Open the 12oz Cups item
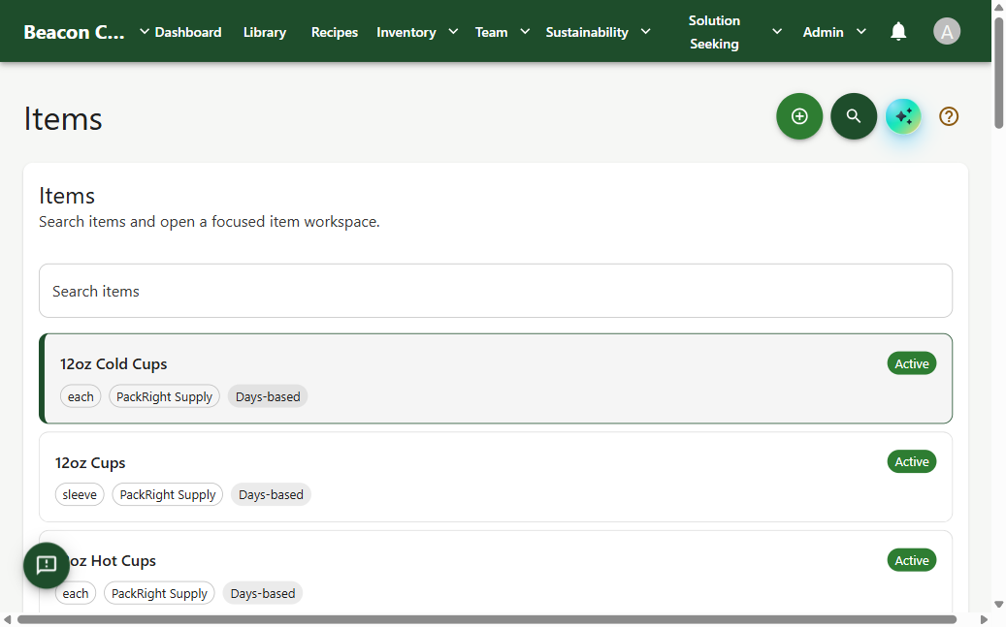 (496, 477)
